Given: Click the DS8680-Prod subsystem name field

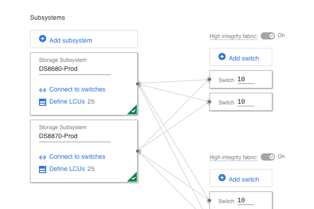Looking at the screenshot, I should pos(74,69).
